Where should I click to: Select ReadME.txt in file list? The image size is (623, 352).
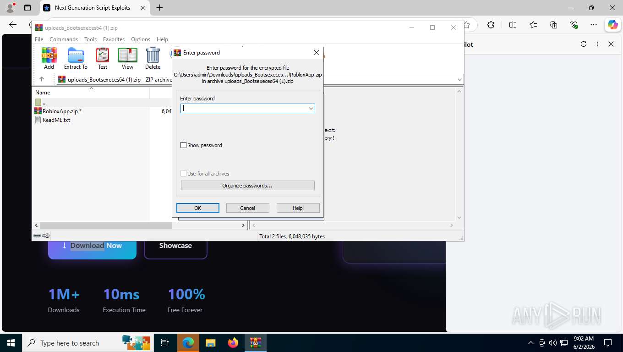pyautogui.click(x=53, y=120)
